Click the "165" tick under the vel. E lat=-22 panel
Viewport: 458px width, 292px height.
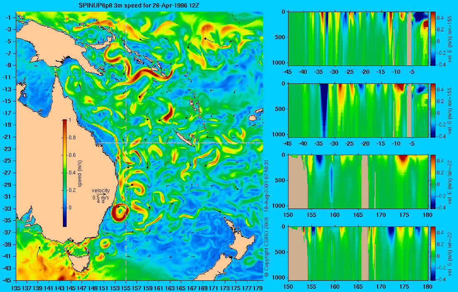[358, 215]
